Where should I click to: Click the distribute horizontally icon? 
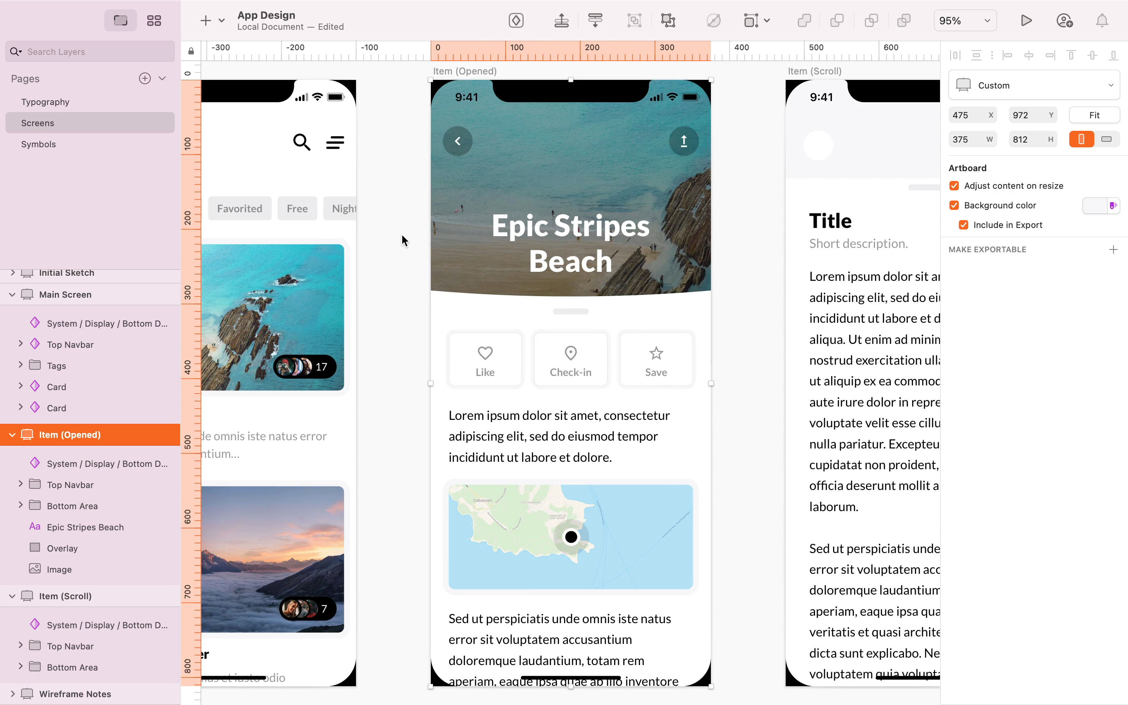click(x=955, y=56)
